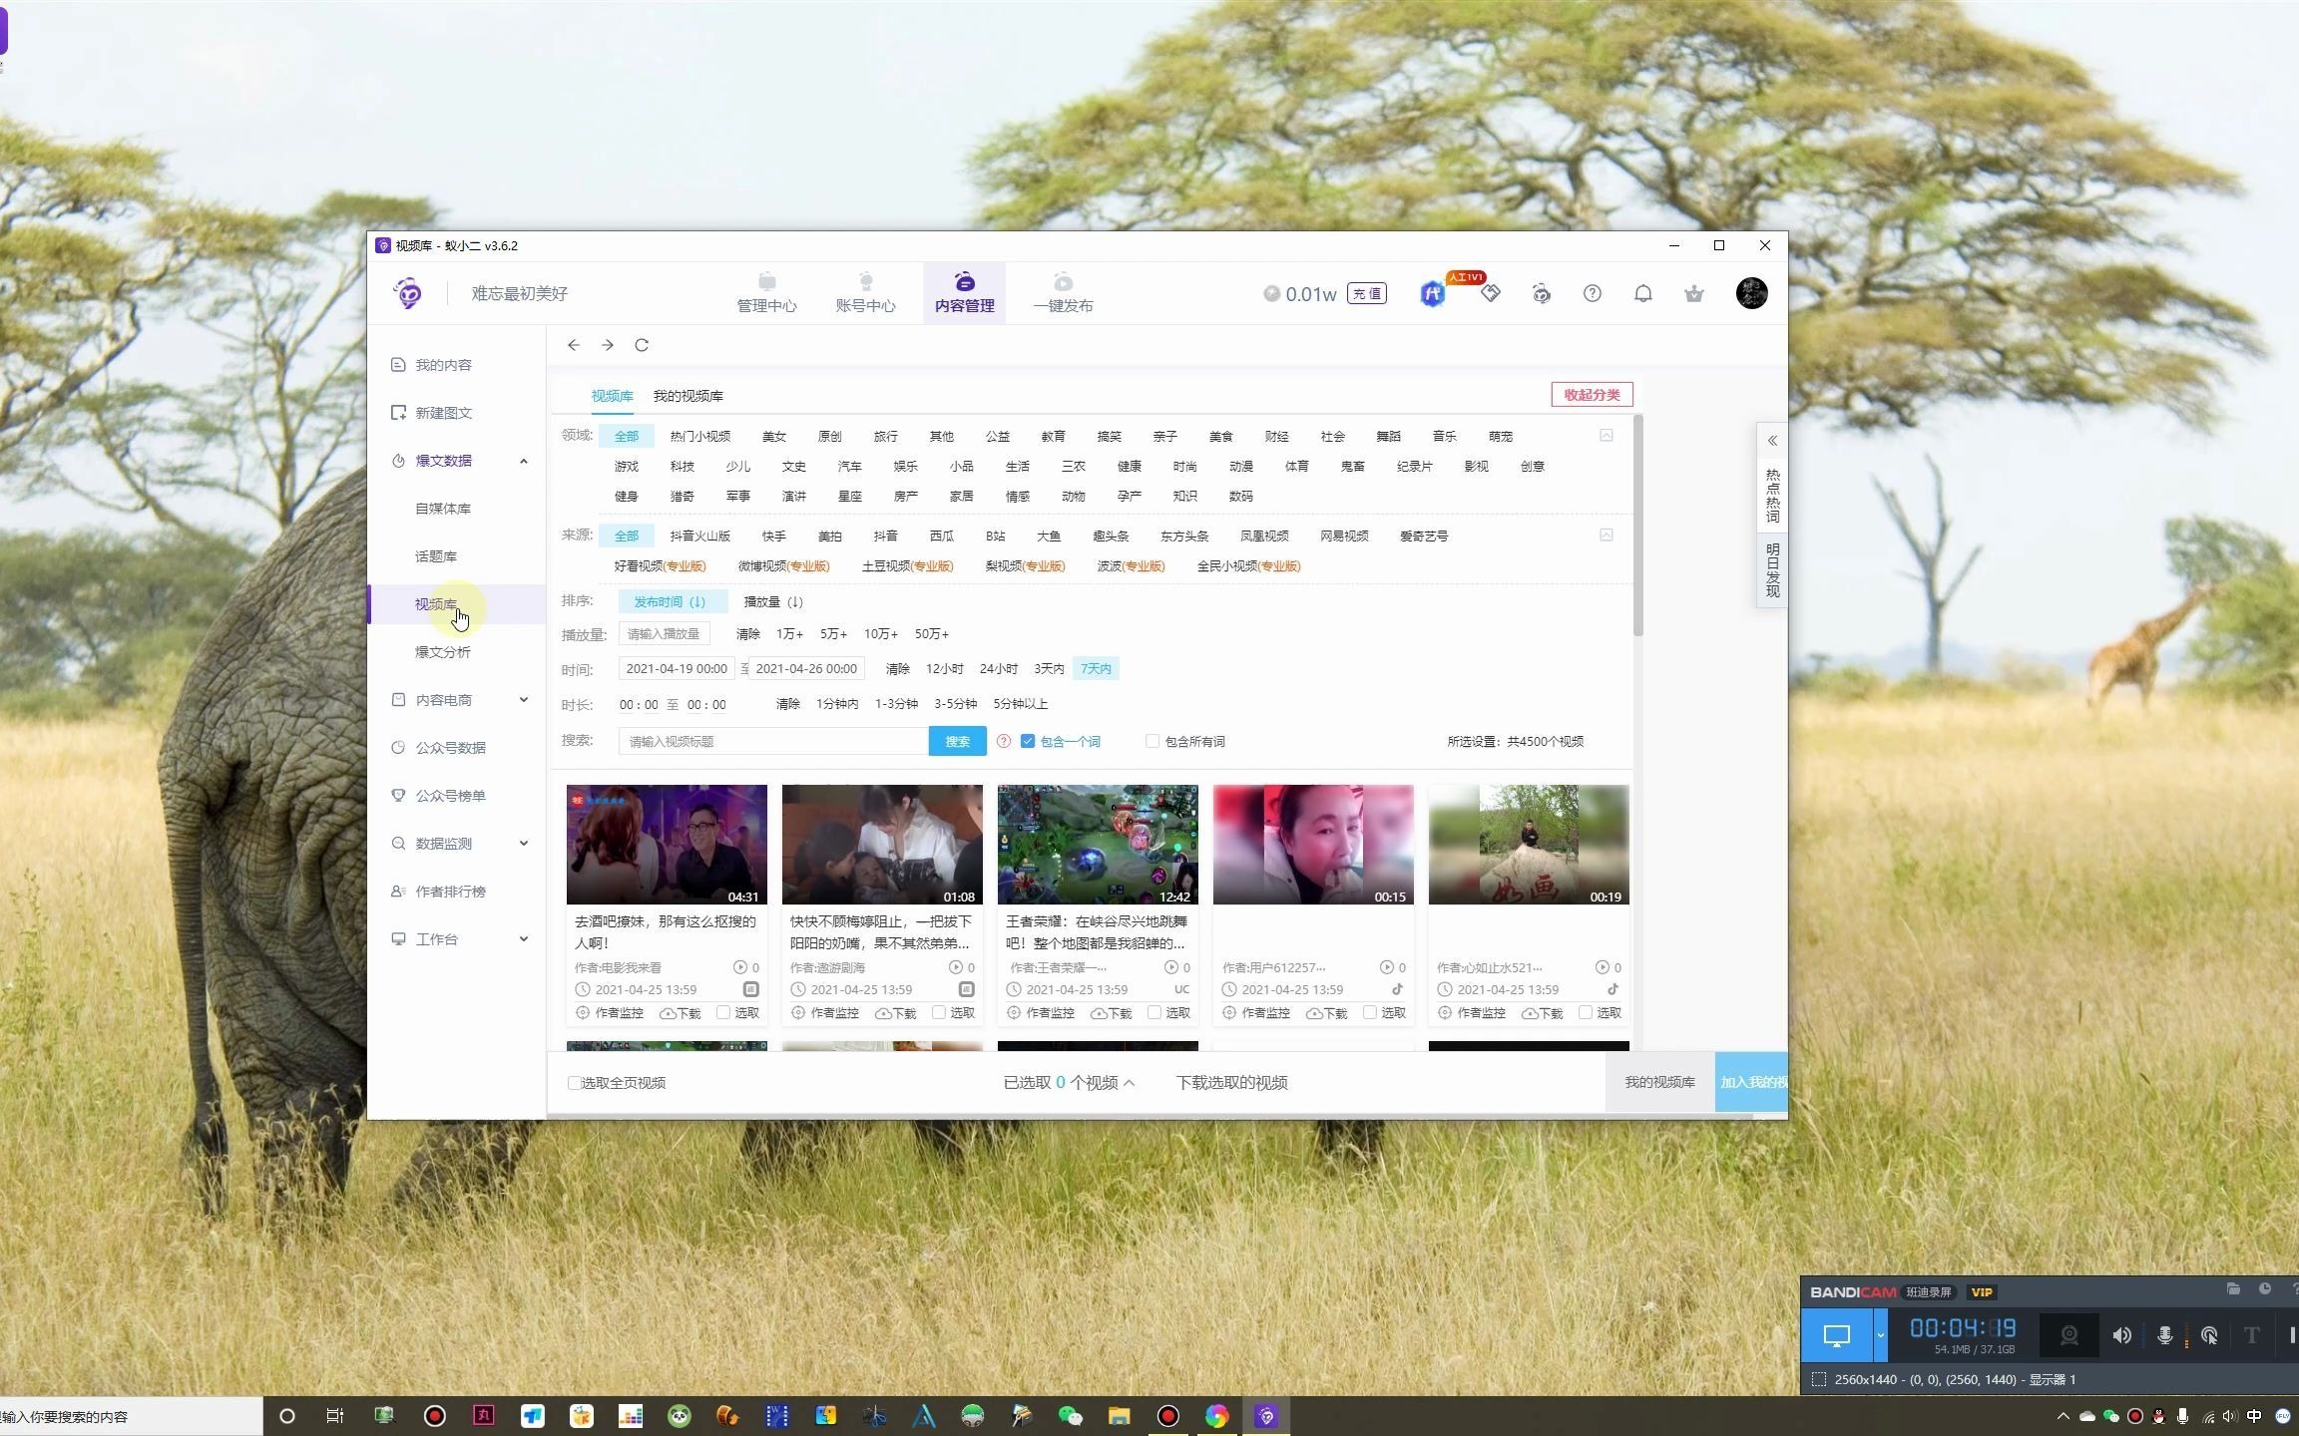Viewport: 2299px width, 1436px height.
Task: Select the 24小时 time filter
Action: pyautogui.click(x=999, y=669)
